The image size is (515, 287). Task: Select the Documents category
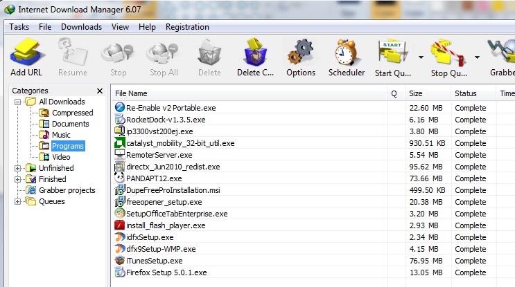pyautogui.click(x=70, y=124)
